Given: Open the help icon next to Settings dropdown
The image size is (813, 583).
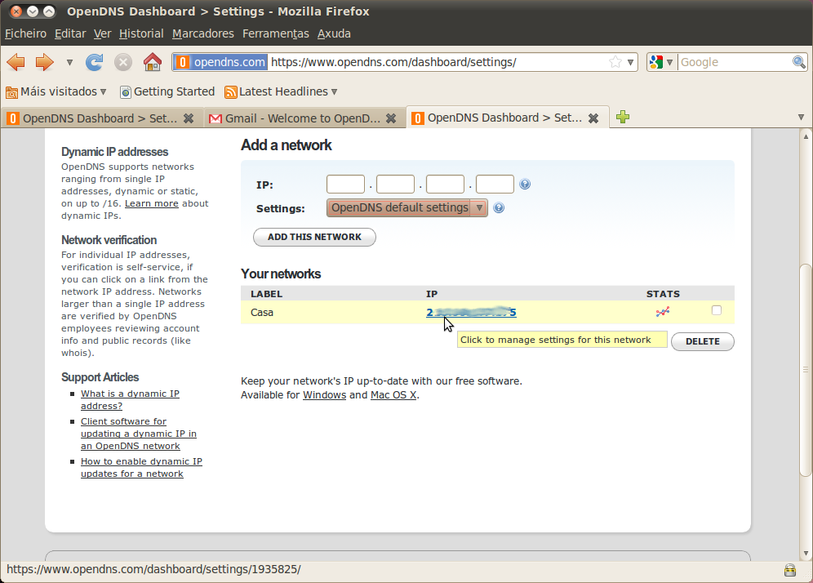Looking at the screenshot, I should [x=499, y=208].
